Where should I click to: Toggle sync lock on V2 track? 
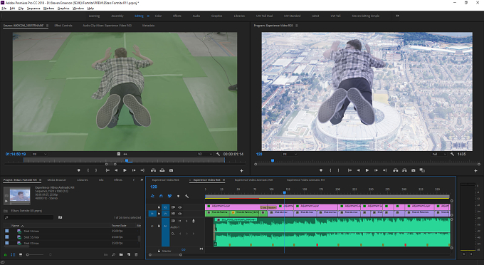(x=173, y=207)
